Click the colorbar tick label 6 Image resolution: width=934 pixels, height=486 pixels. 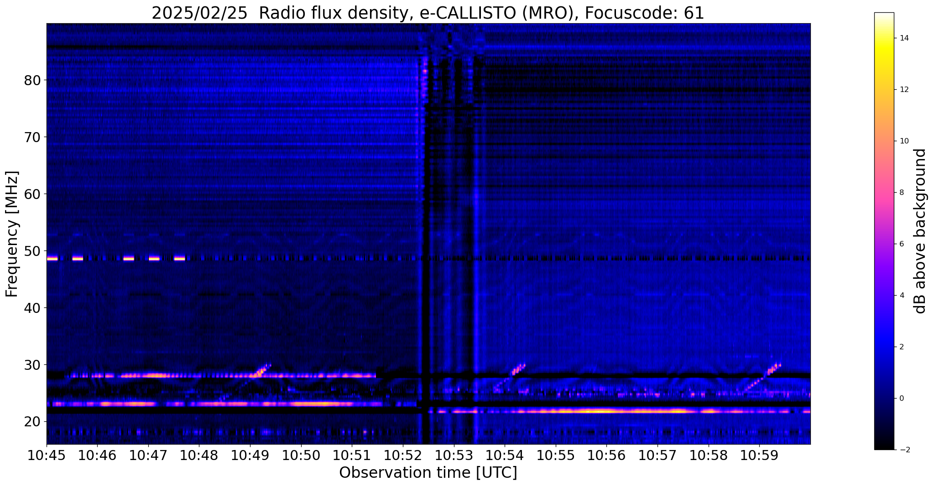click(902, 244)
